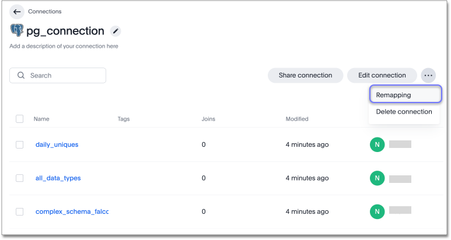Click the back arrow to Connections

(x=17, y=12)
